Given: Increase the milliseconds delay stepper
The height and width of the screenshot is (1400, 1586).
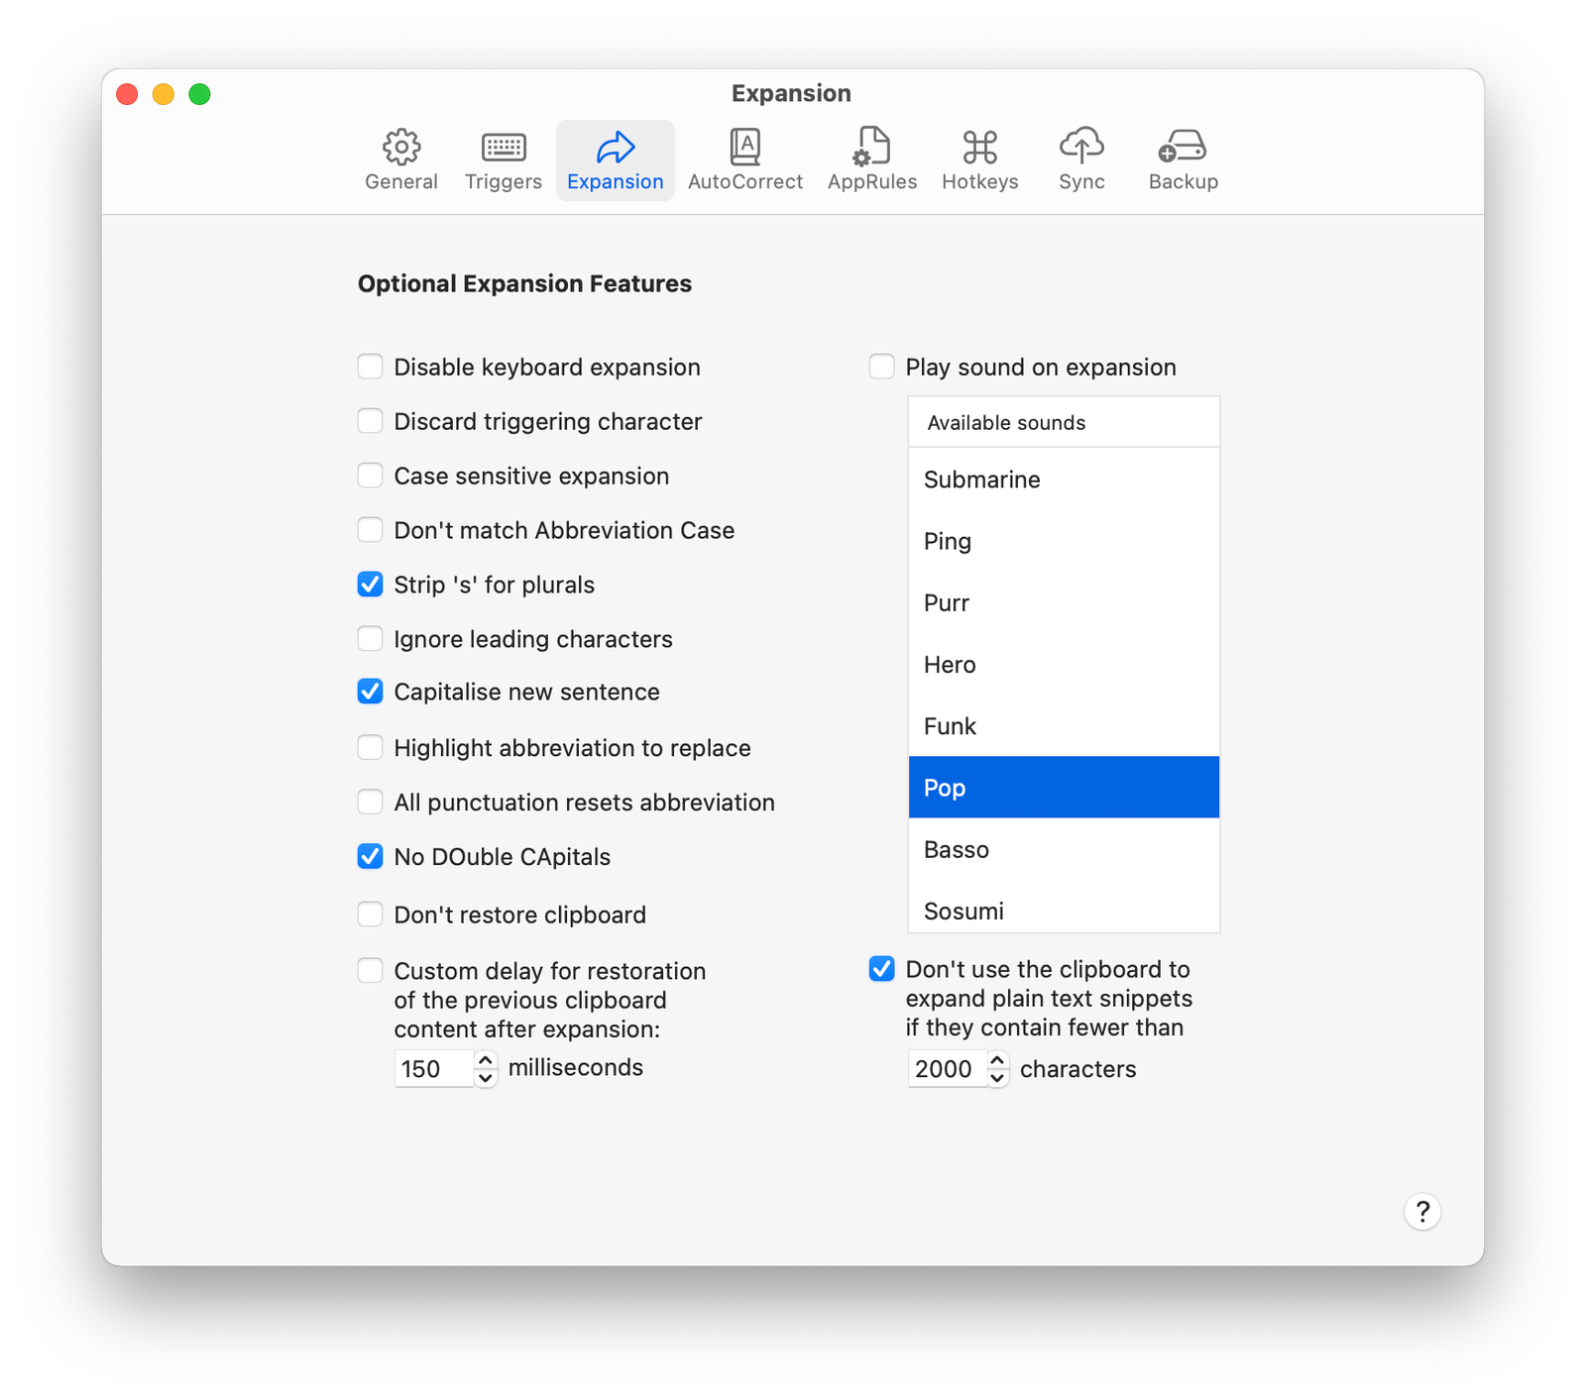Looking at the screenshot, I should 486,1060.
